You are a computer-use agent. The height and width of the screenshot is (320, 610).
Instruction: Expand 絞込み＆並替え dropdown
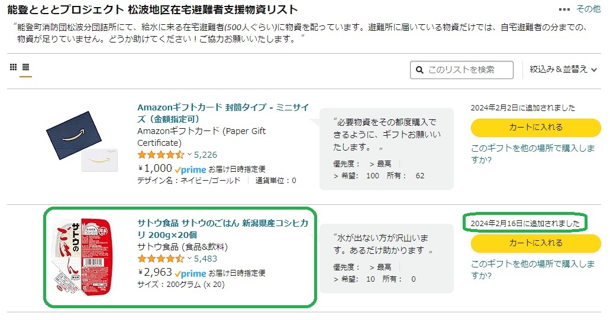pos(563,70)
